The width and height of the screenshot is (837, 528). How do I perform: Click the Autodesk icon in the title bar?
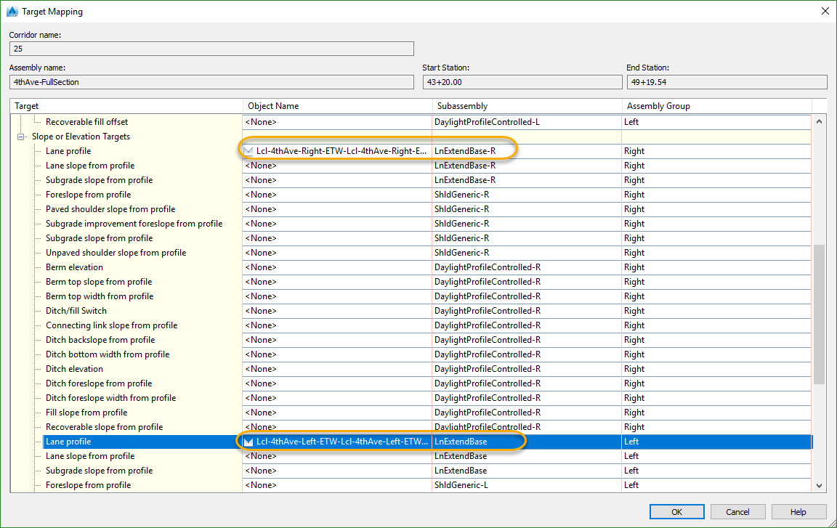pos(12,12)
